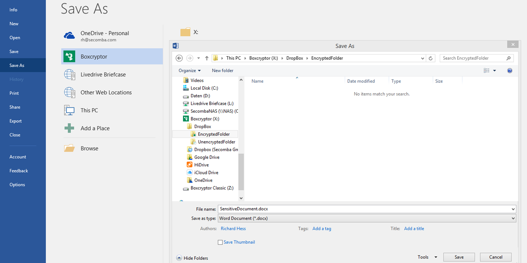Go up one folder level arrow
Screen dimensions: 527x263
tap(207, 58)
